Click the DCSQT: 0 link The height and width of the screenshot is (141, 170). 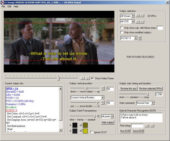pyautogui.click(x=11, y=111)
